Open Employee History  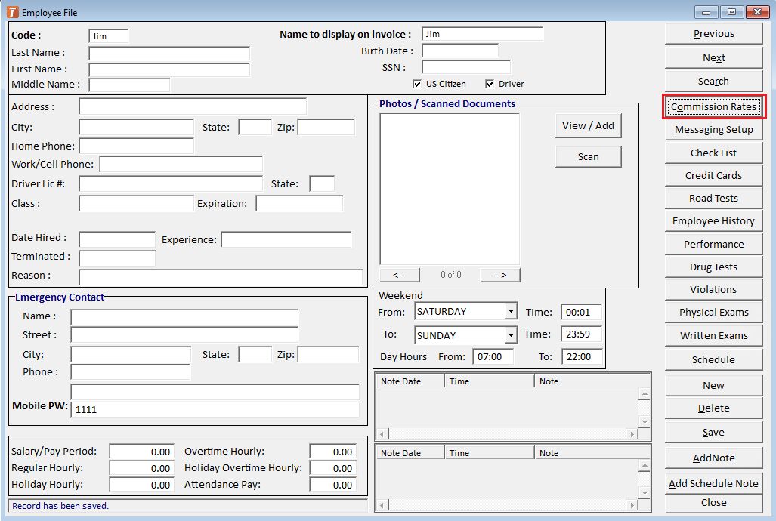713,221
